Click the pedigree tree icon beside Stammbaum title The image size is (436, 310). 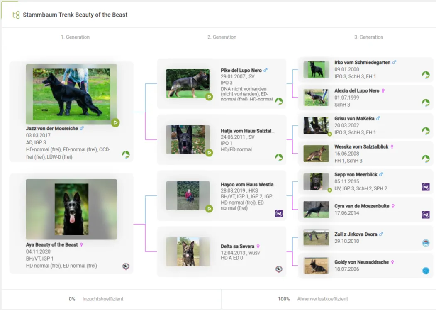pos(16,15)
